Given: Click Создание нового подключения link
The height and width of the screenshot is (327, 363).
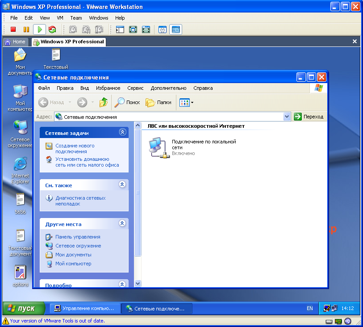Looking at the screenshot, I should pos(75,149).
